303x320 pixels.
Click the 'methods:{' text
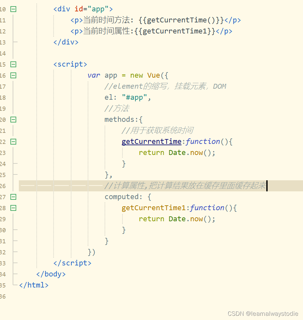coord(123,120)
